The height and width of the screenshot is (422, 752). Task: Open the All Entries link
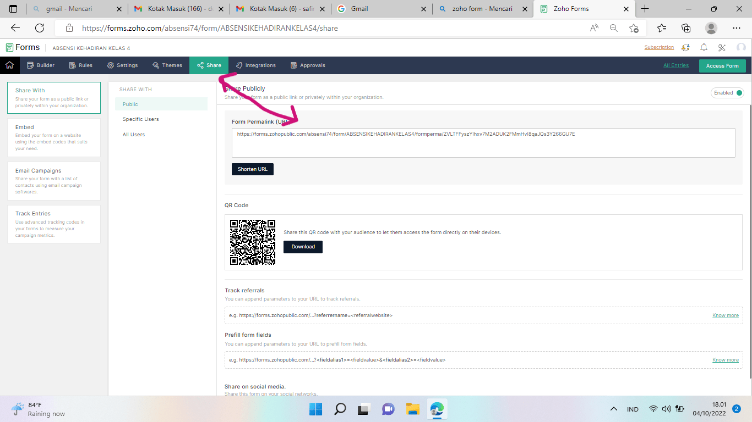tap(676, 65)
